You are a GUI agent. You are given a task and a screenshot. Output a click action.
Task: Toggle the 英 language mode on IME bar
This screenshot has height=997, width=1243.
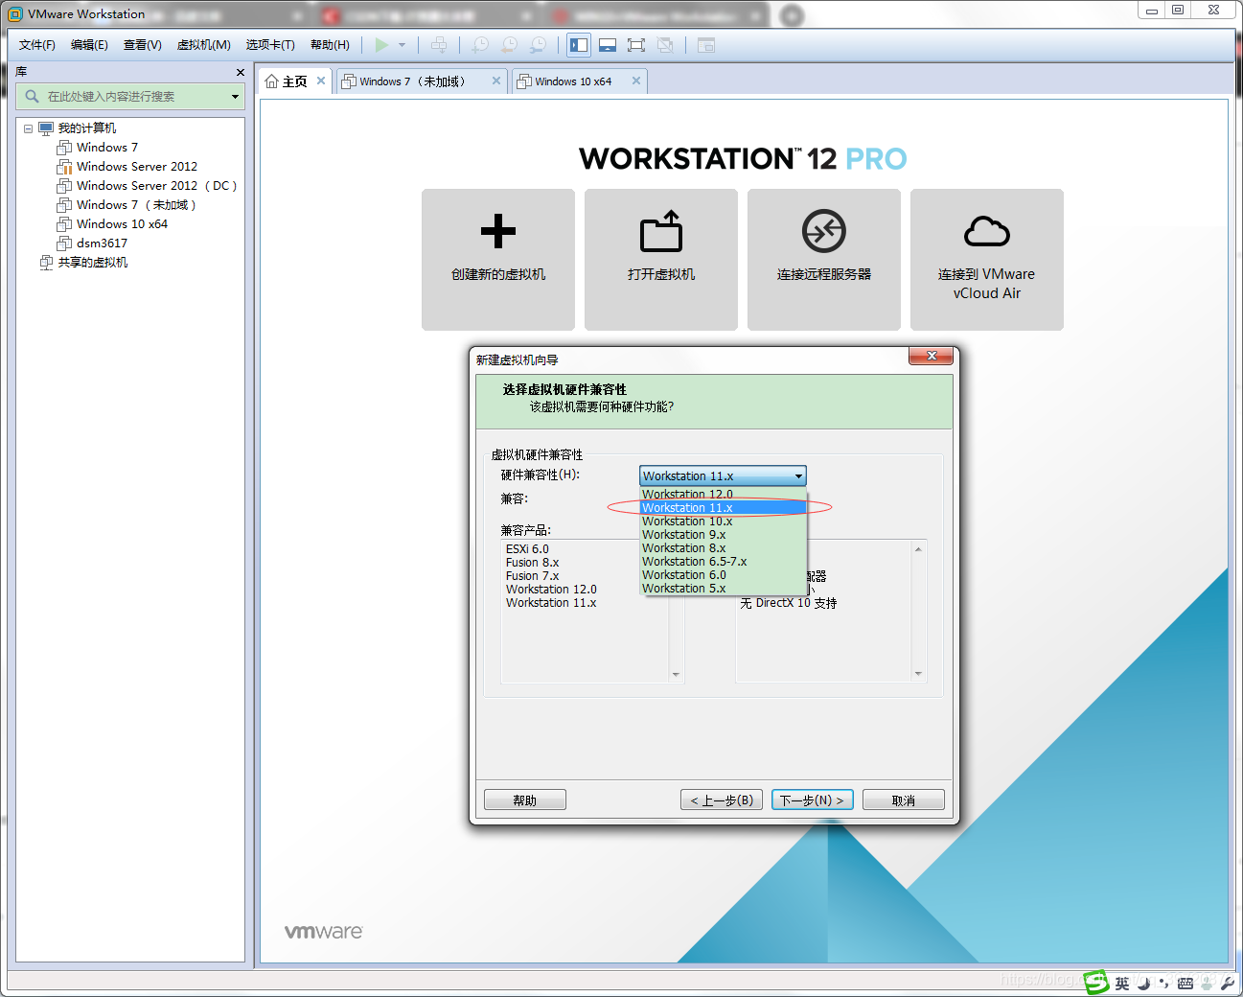[x=1121, y=984]
